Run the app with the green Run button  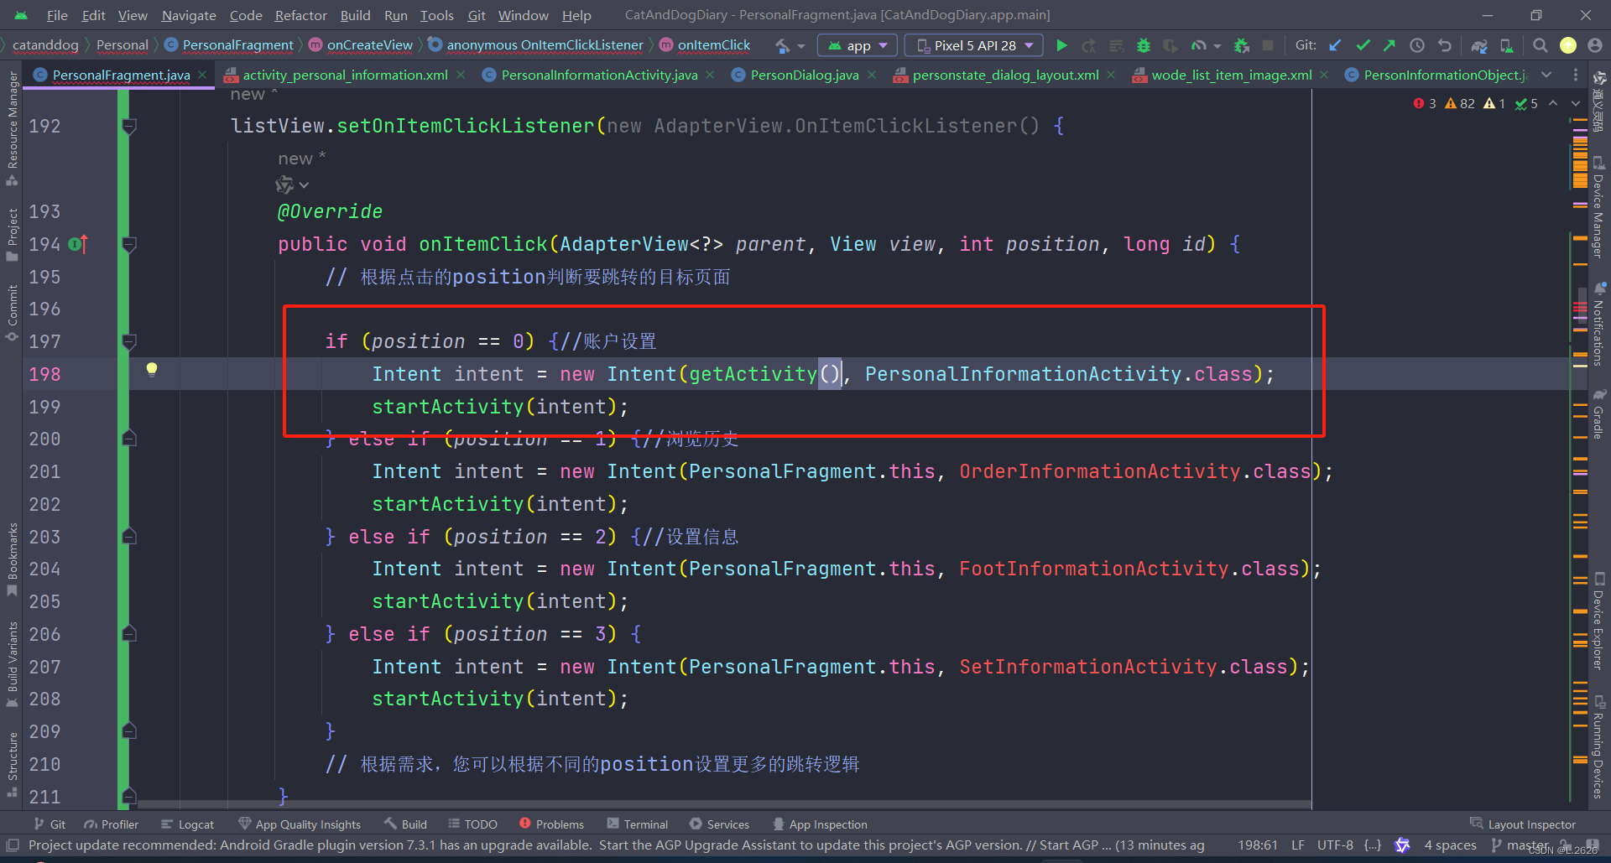point(1061,45)
